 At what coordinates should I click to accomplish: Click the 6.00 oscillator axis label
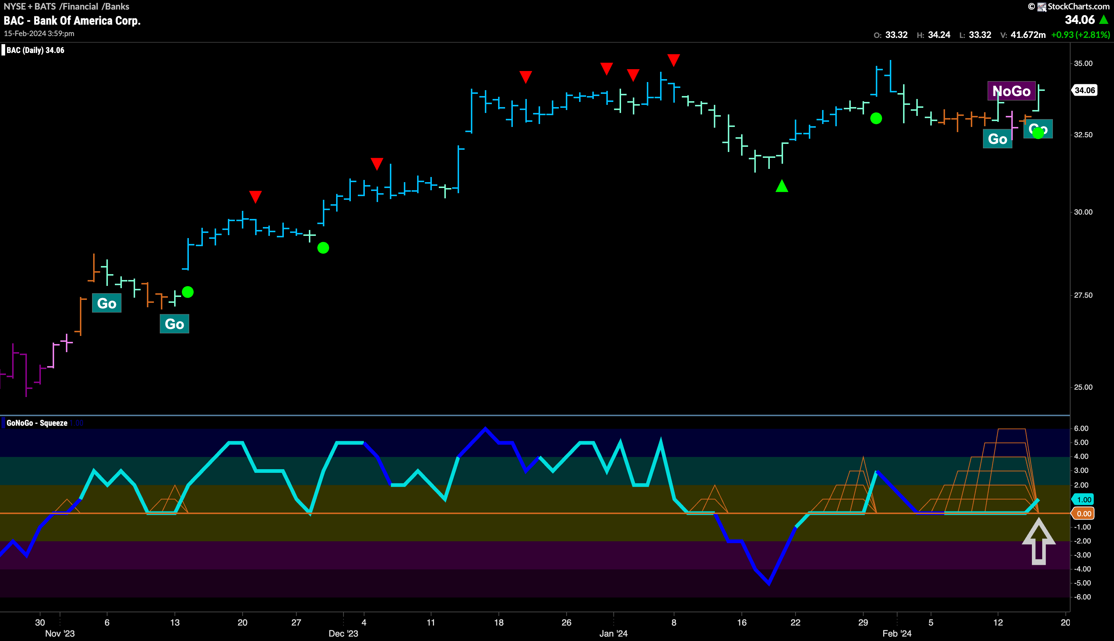pyautogui.click(x=1081, y=428)
